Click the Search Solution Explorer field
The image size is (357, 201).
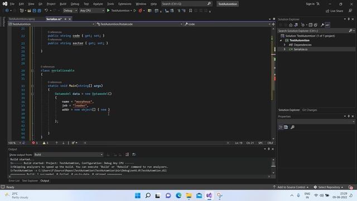coord(316,31)
